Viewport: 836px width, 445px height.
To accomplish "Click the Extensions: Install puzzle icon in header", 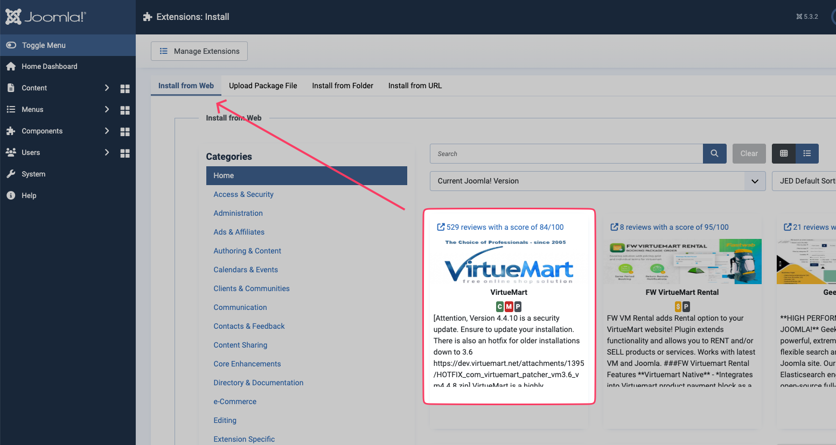I will (x=148, y=17).
